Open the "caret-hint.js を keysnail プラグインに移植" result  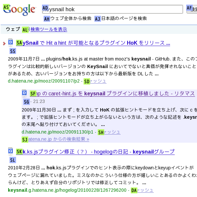(x=112, y=94)
